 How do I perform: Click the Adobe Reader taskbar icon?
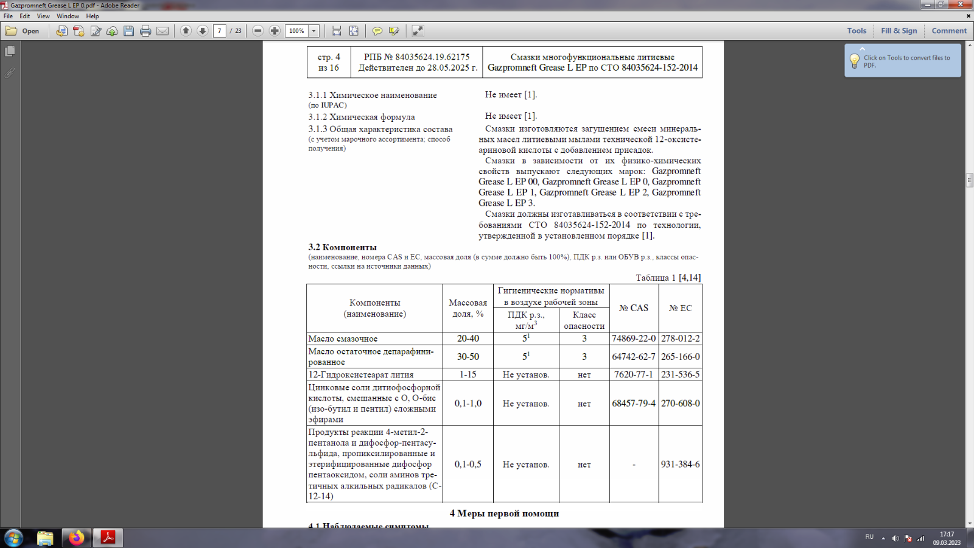(x=108, y=538)
